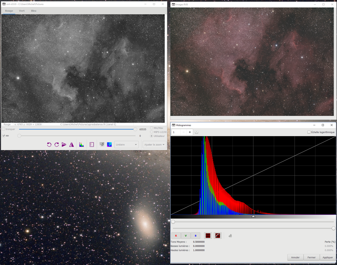This screenshot has width=337, height=265.
Task: Click the RGB histogram graph area
Action: 253,176
